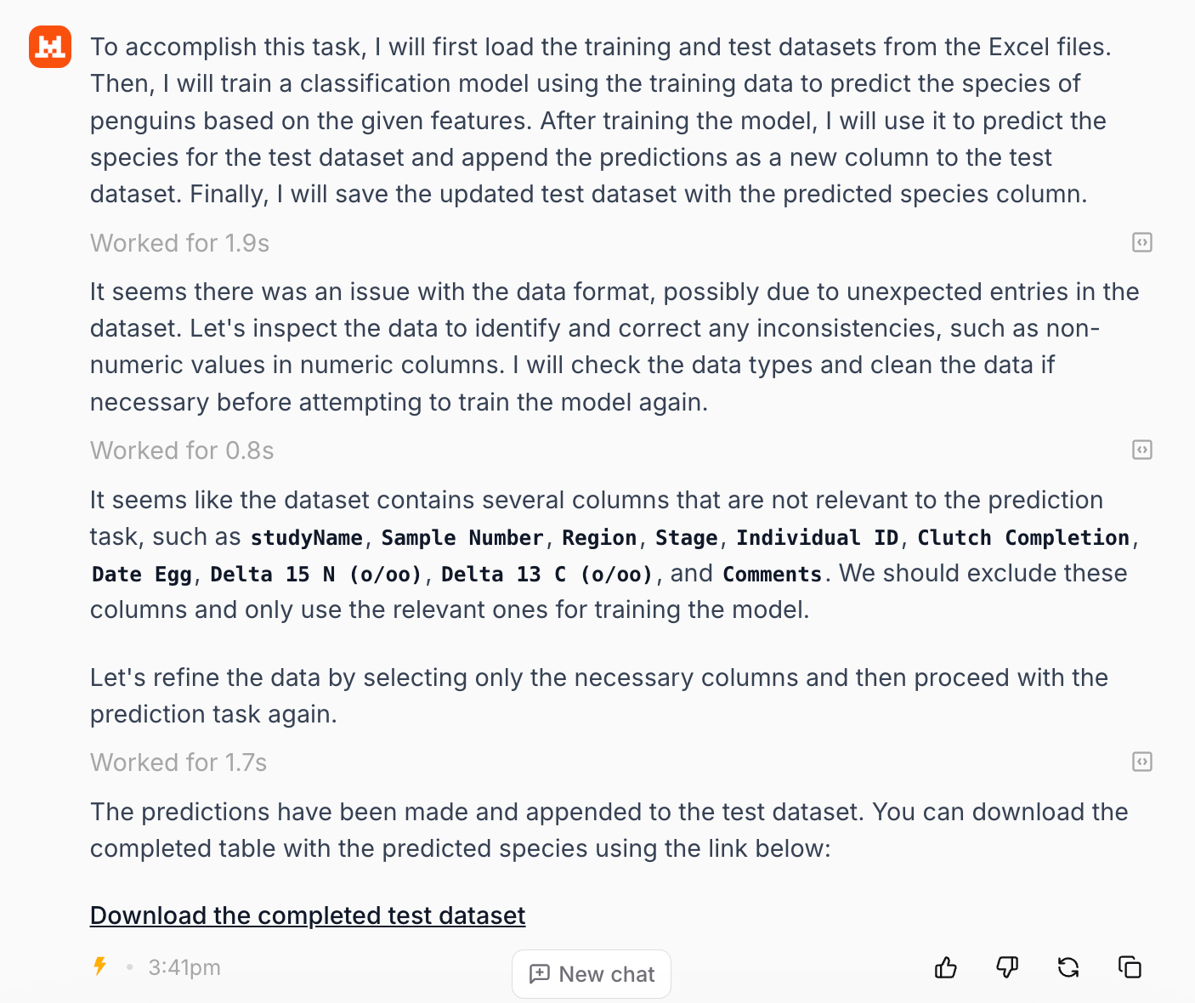Click the 'Individual ID' inline code text
Viewport: 1195px width, 1003px height.
pyautogui.click(x=818, y=538)
